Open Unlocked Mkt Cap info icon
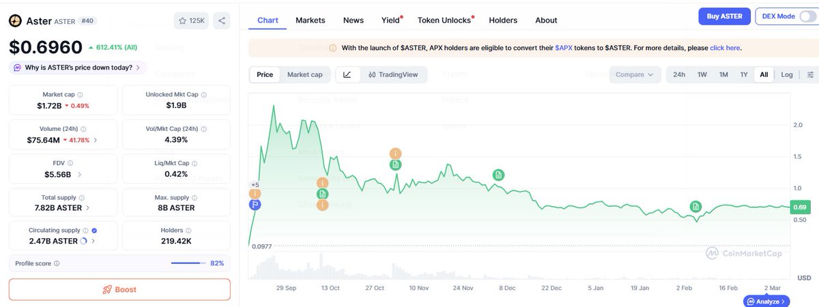 pos(204,95)
